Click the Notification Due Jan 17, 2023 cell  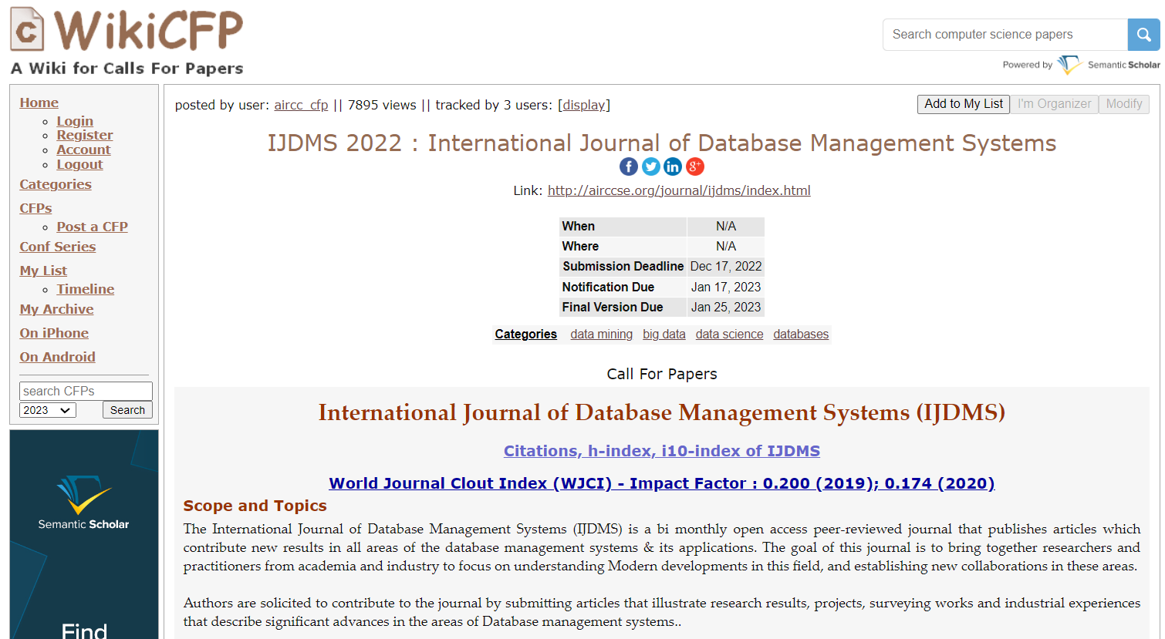[726, 287]
